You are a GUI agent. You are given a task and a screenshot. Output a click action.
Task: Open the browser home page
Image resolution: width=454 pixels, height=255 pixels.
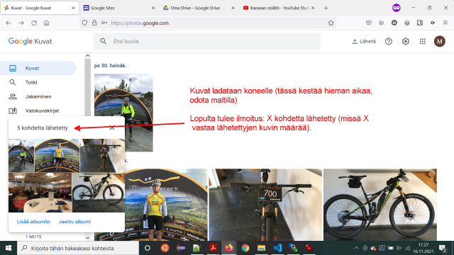click(x=47, y=23)
